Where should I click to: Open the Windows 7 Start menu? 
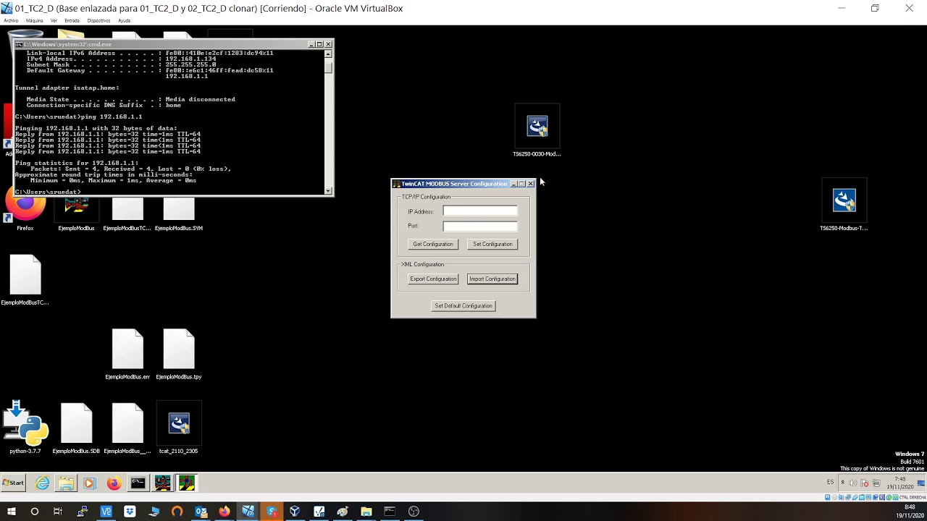(13, 483)
